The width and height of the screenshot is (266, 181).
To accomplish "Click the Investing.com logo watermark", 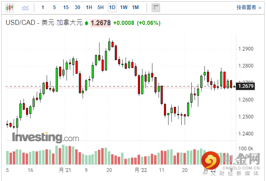I will tap(45, 137).
